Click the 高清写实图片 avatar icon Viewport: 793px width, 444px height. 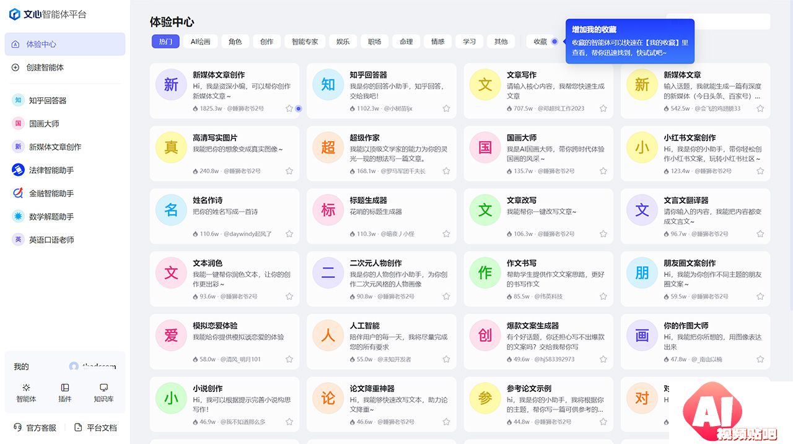(171, 147)
